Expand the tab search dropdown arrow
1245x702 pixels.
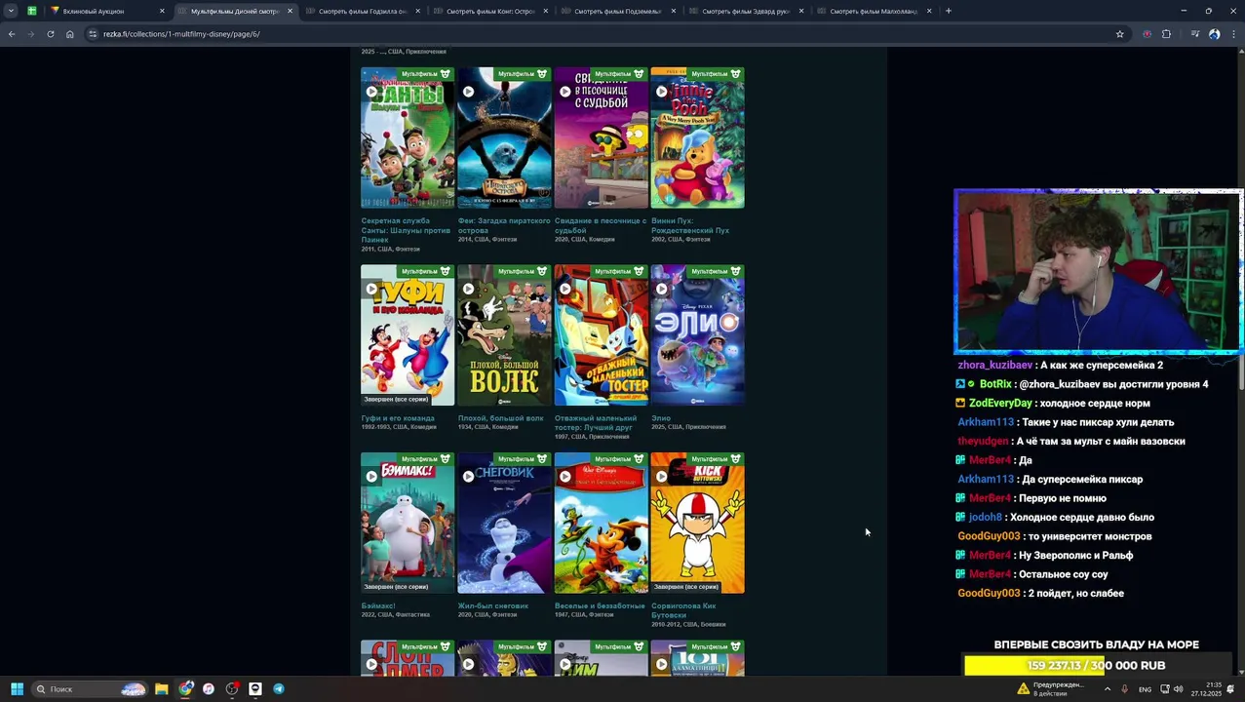[11, 11]
